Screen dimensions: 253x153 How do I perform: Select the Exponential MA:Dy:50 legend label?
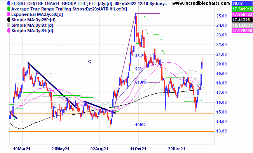[x=37, y=14]
